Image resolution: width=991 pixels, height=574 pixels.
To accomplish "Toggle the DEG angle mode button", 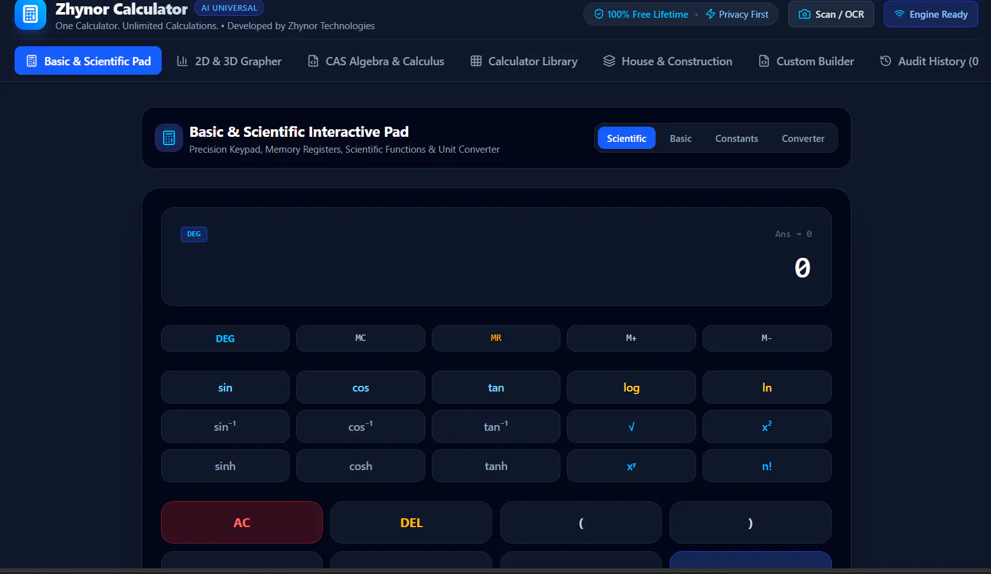I will coord(225,338).
